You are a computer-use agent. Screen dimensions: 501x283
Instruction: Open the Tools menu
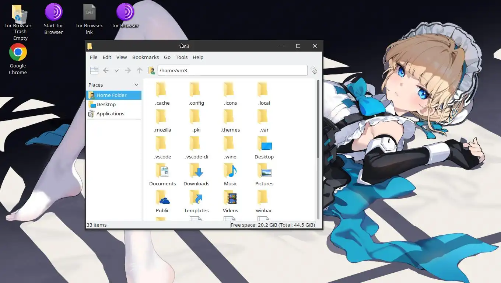[x=182, y=57]
